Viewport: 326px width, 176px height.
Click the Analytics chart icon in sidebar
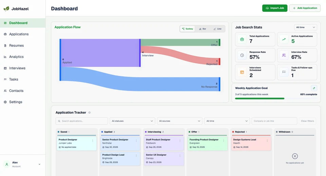(x=5, y=57)
